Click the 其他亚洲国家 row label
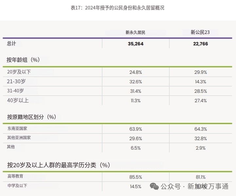Screen dimensions: 236x196 tap(19, 138)
